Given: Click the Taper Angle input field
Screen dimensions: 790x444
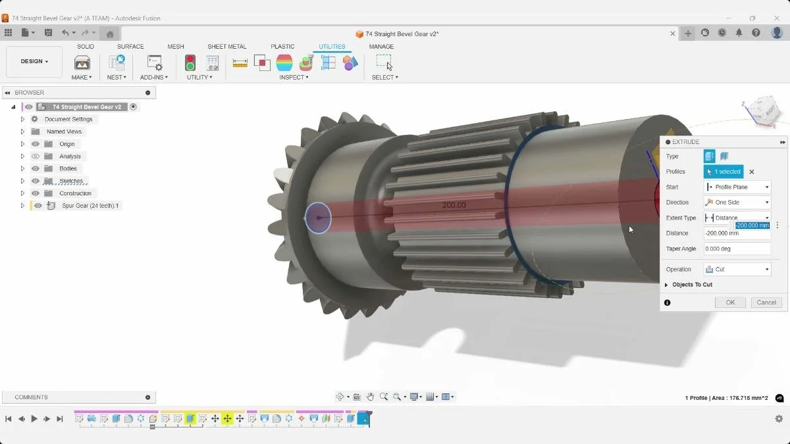Looking at the screenshot, I should click(737, 249).
